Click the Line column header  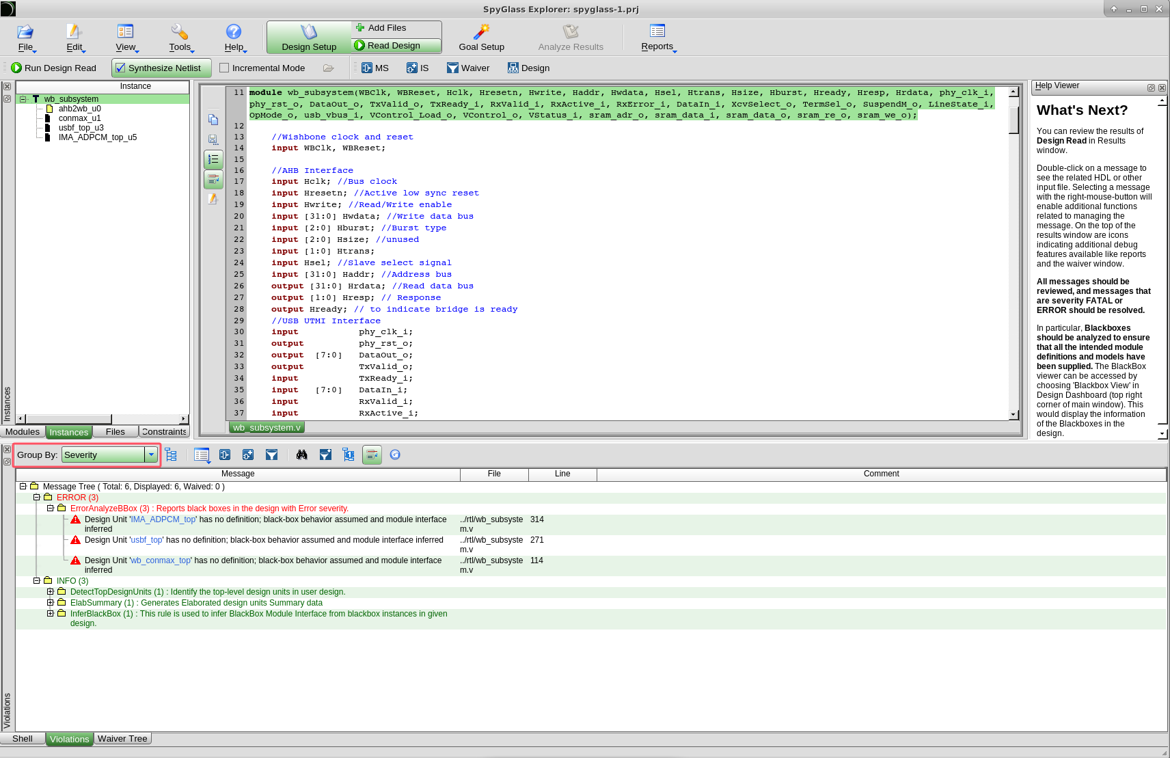click(x=562, y=474)
